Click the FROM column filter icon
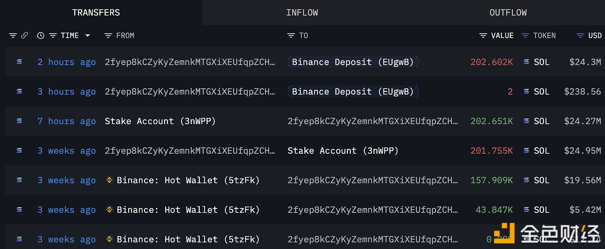 108,35
